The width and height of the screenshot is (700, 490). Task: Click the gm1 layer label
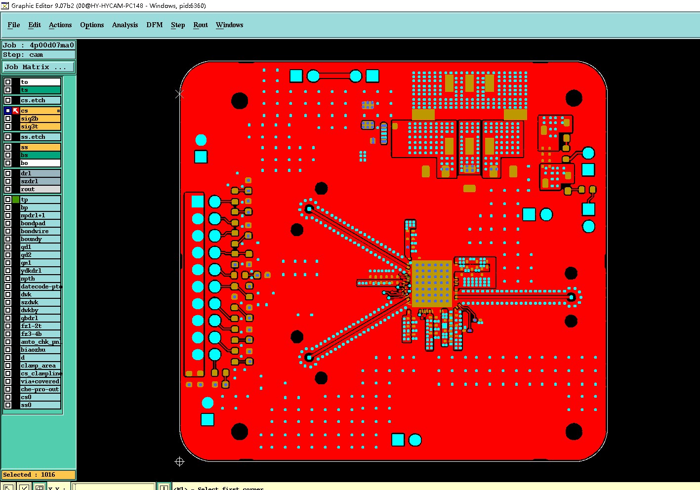click(x=41, y=263)
